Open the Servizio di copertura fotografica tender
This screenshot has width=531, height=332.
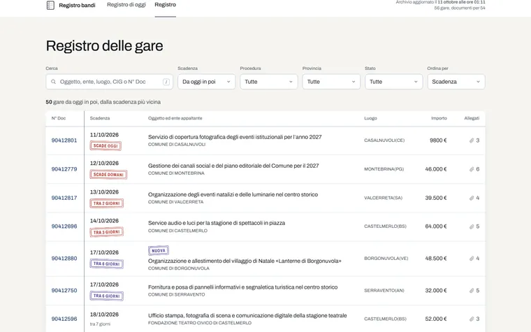[235, 137]
